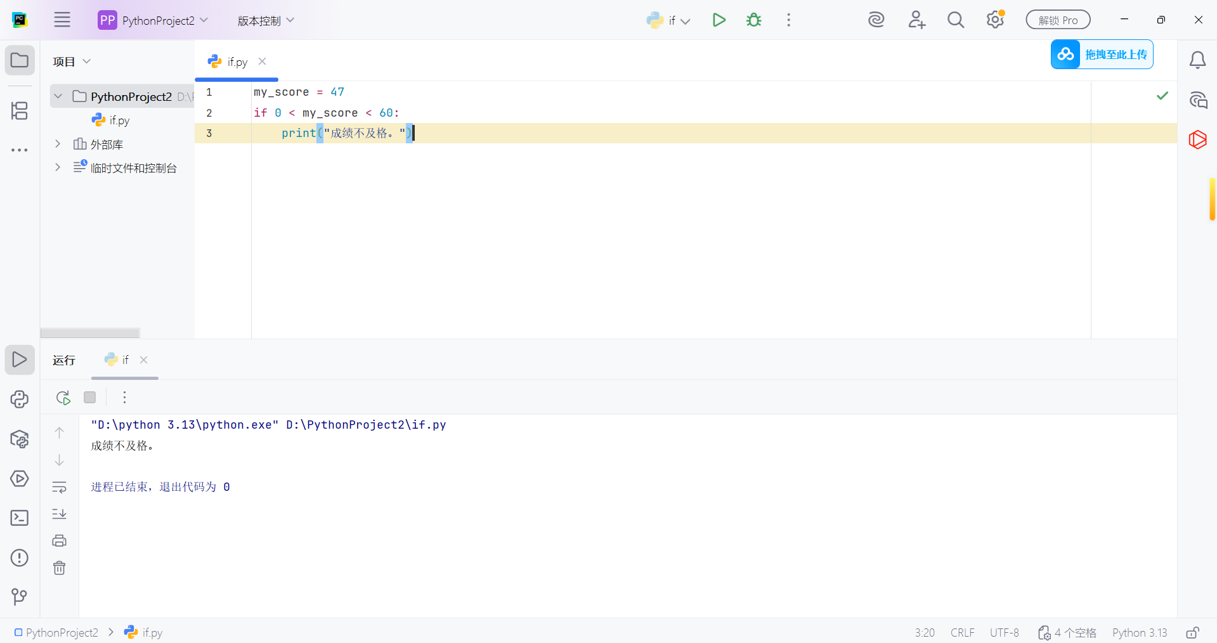Print the console output
1217x643 pixels.
coord(59,541)
